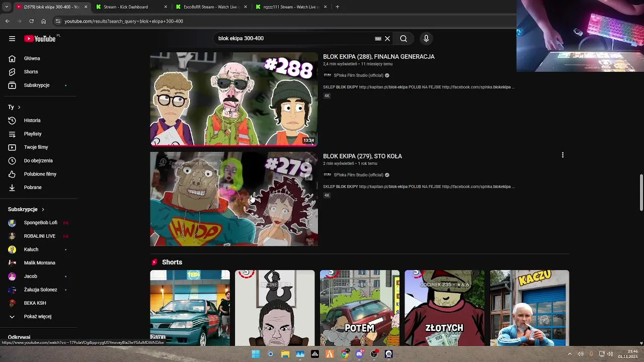Open SPInka Film Studio channel under video 279
The height and width of the screenshot is (362, 644).
[358, 175]
